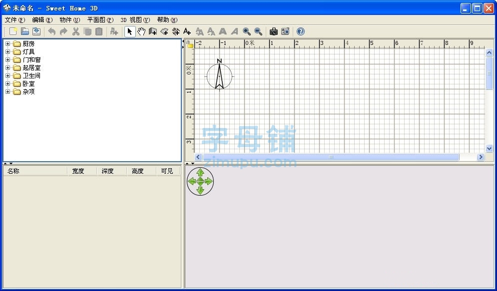Sort furniture by 名称 column
The width and height of the screenshot is (497, 291).
coord(35,171)
